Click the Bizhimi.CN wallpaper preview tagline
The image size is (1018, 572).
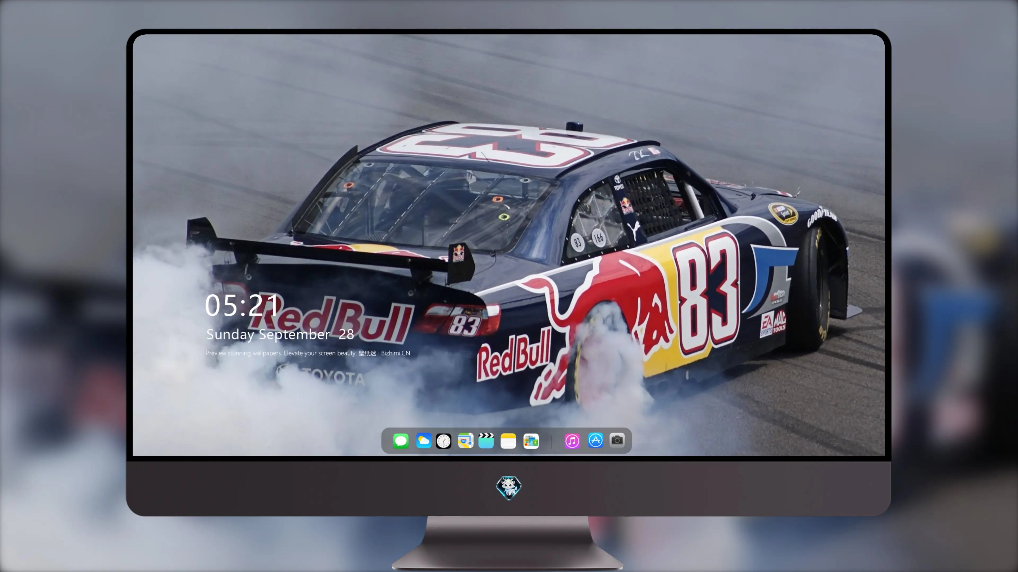tap(308, 353)
